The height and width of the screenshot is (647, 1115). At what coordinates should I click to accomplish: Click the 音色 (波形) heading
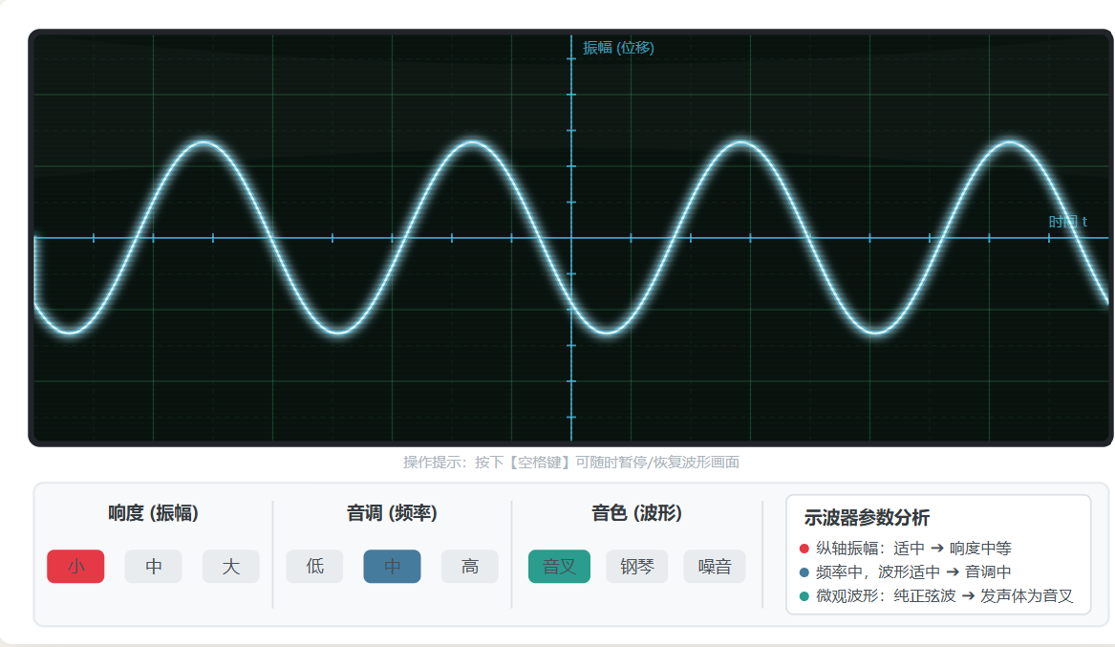pyautogui.click(x=636, y=513)
